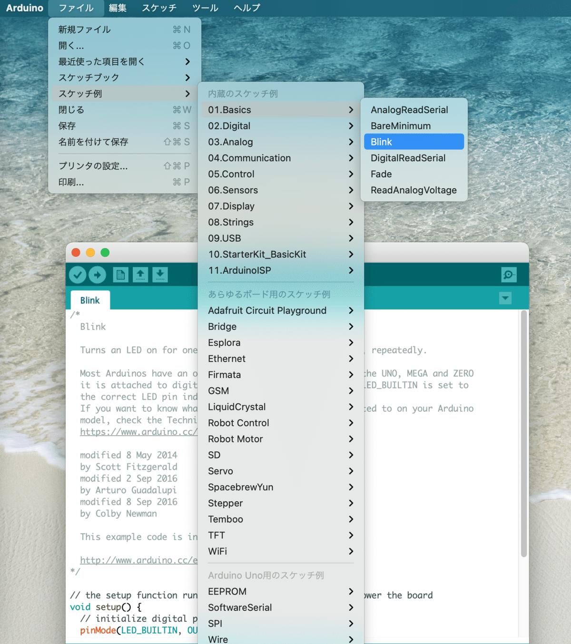Open the tab options dropdown triangle
571x644 pixels.
(x=505, y=298)
